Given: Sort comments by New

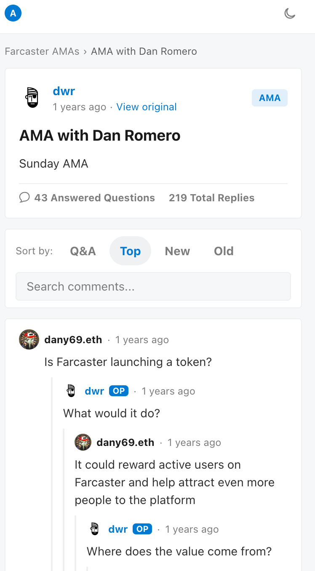Looking at the screenshot, I should (177, 251).
